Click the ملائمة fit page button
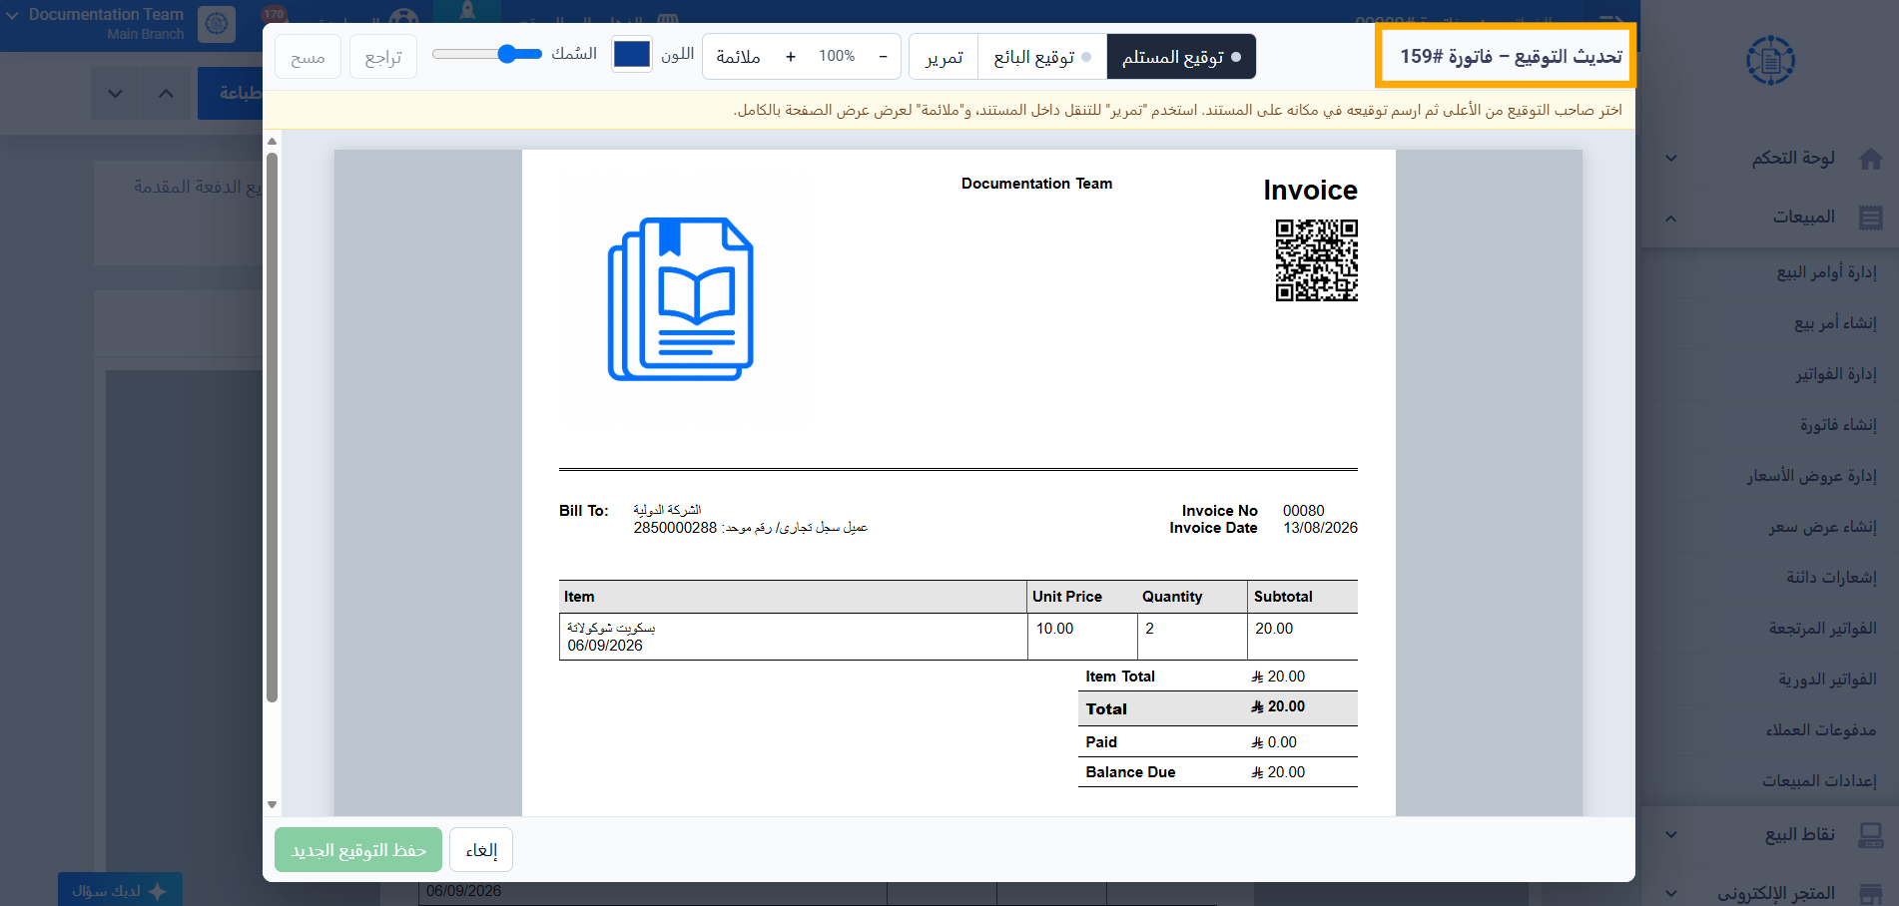 click(738, 57)
